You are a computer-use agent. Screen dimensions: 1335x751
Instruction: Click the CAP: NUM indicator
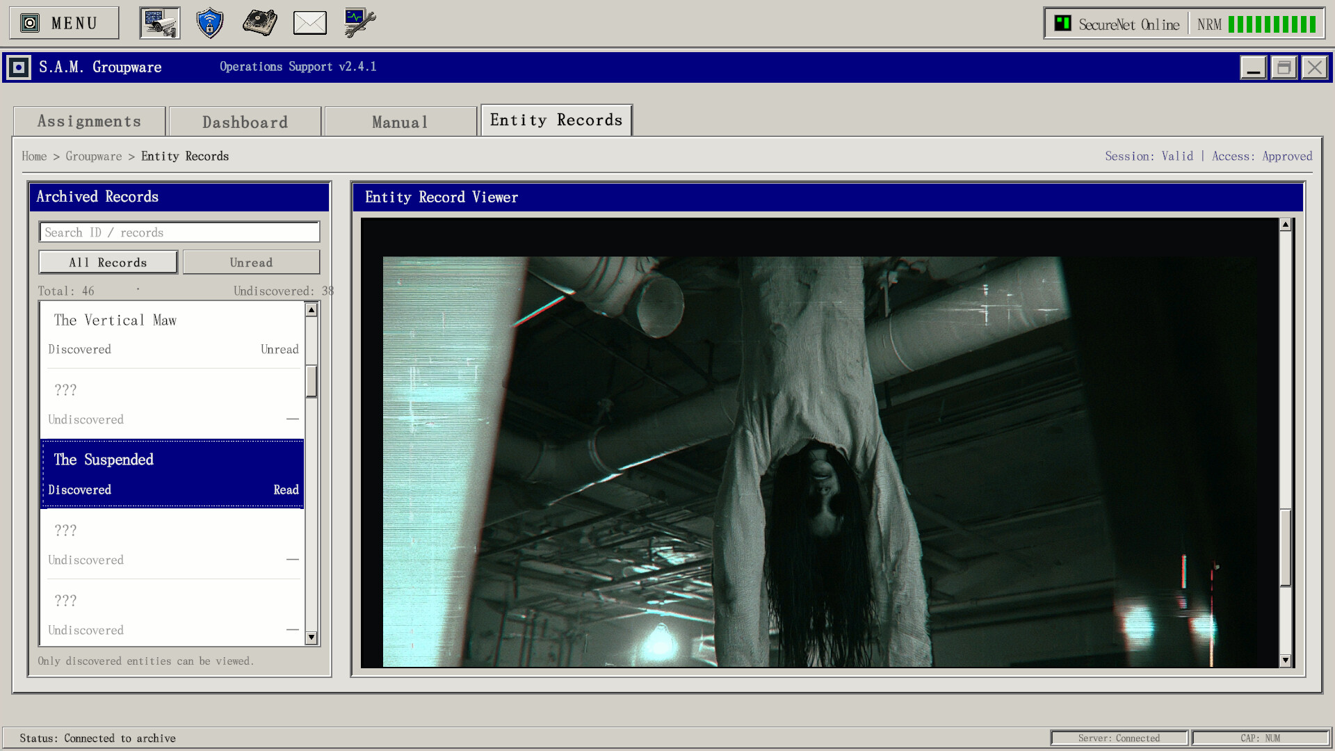tap(1260, 738)
